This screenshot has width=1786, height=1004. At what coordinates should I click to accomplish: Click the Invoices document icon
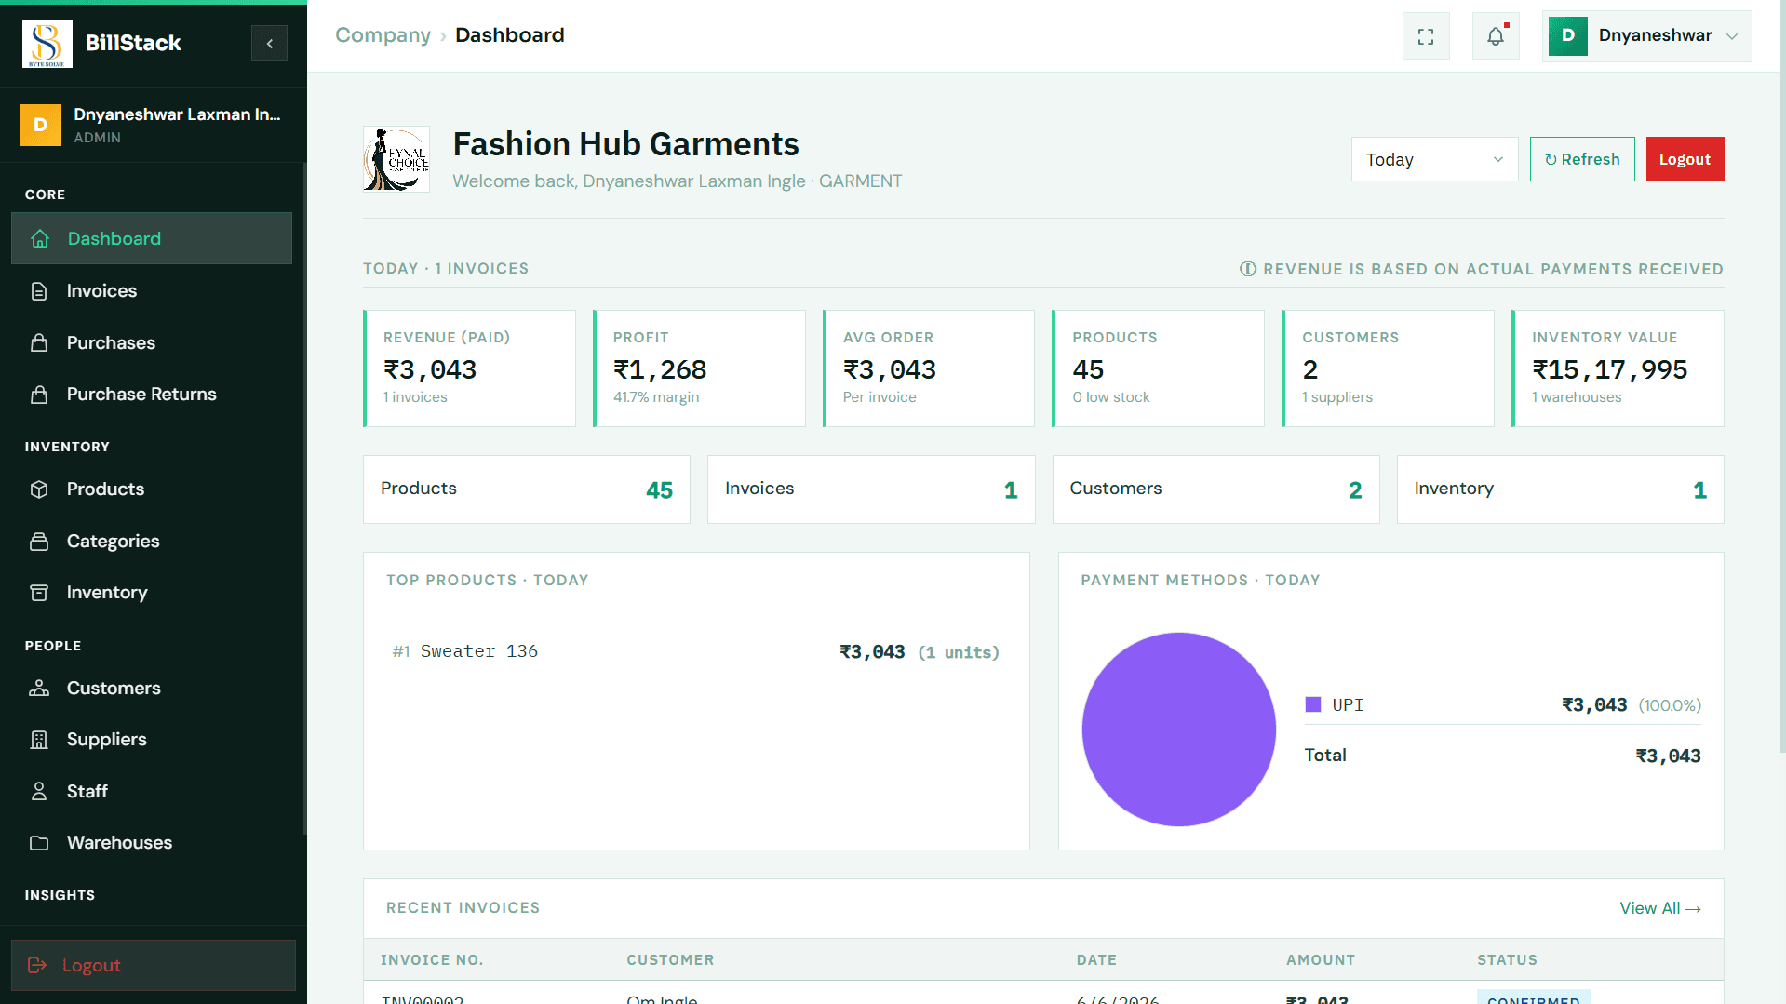(x=39, y=291)
